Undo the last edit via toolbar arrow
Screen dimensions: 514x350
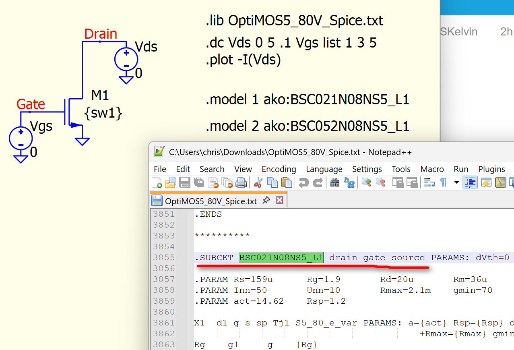pos(303,183)
